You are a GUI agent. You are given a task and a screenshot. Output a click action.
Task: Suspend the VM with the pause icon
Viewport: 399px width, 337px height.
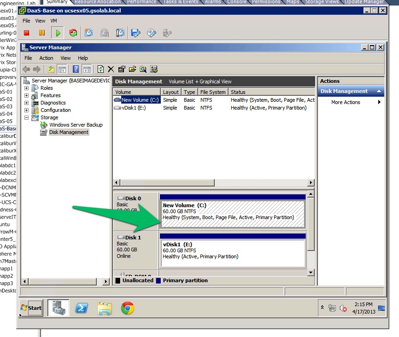point(42,33)
